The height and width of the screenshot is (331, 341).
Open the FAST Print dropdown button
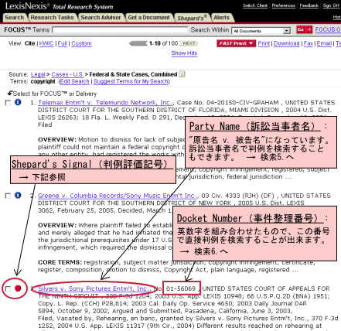tap(236, 43)
